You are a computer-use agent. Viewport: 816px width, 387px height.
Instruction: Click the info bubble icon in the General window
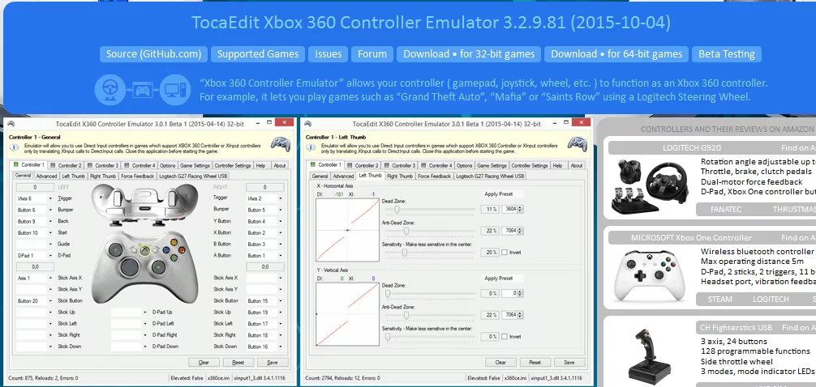point(15,147)
